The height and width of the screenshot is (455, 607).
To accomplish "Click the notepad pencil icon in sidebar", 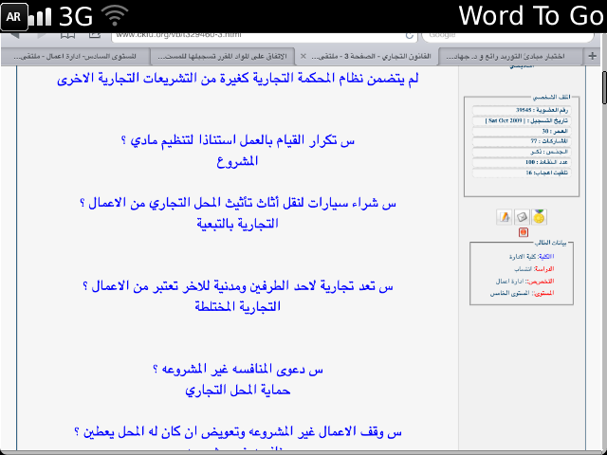I will pos(504,217).
